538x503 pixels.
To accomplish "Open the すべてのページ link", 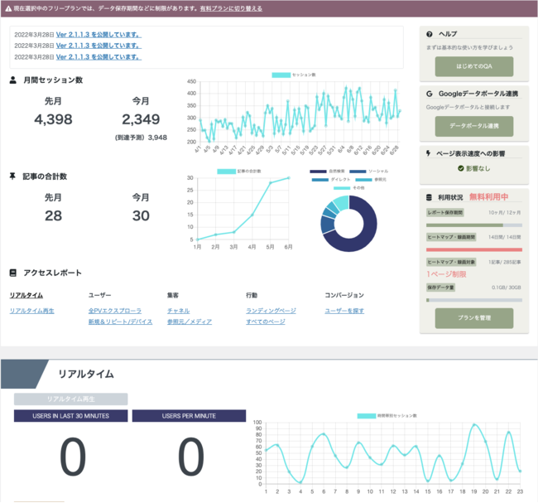I will (265, 322).
